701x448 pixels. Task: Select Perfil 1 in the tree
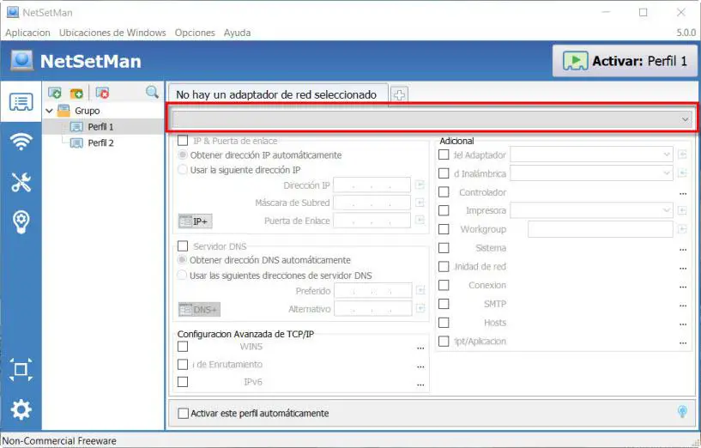point(100,126)
